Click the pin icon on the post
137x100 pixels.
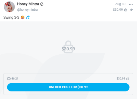tap(132, 10)
